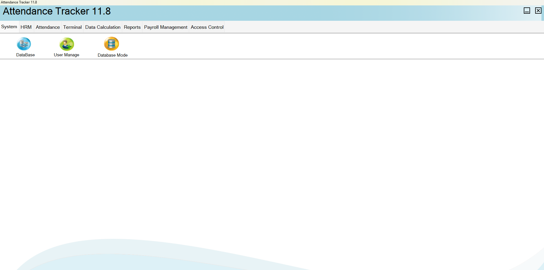
Task: Click the 'Database Mode' text label
Action: coord(113,55)
